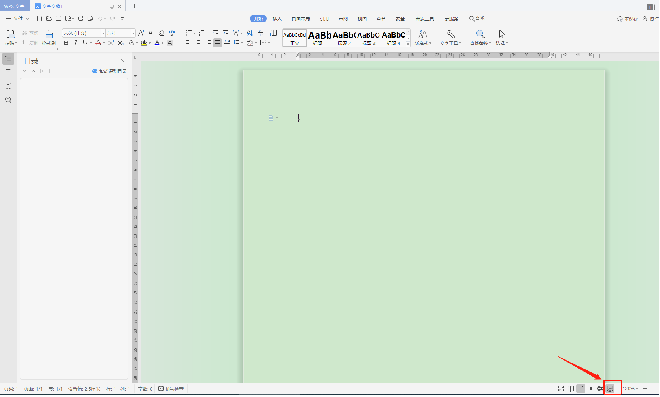Click 拼写检查 in the status bar
The image size is (660, 397).
pyautogui.click(x=171, y=389)
